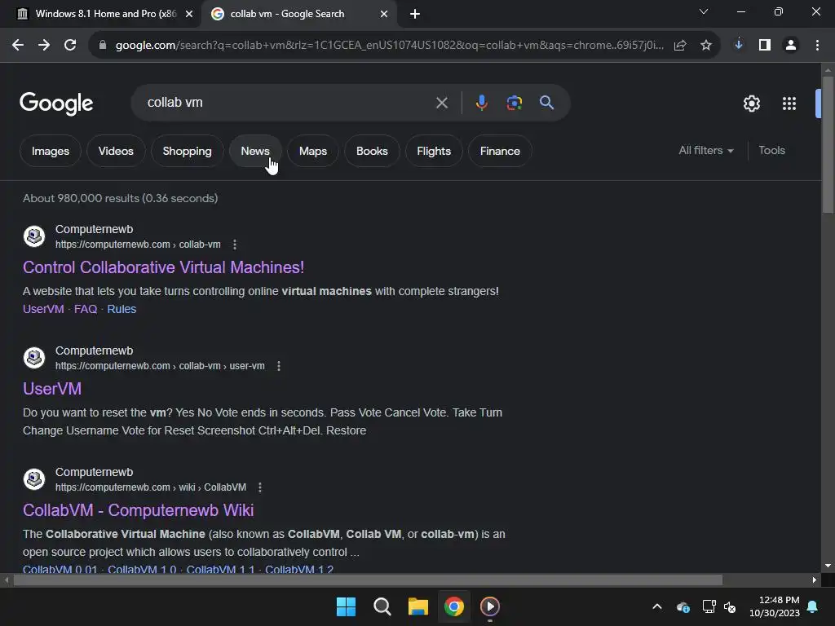This screenshot has height=626, width=835.
Task: Filter results by Images
Action: [x=51, y=151]
